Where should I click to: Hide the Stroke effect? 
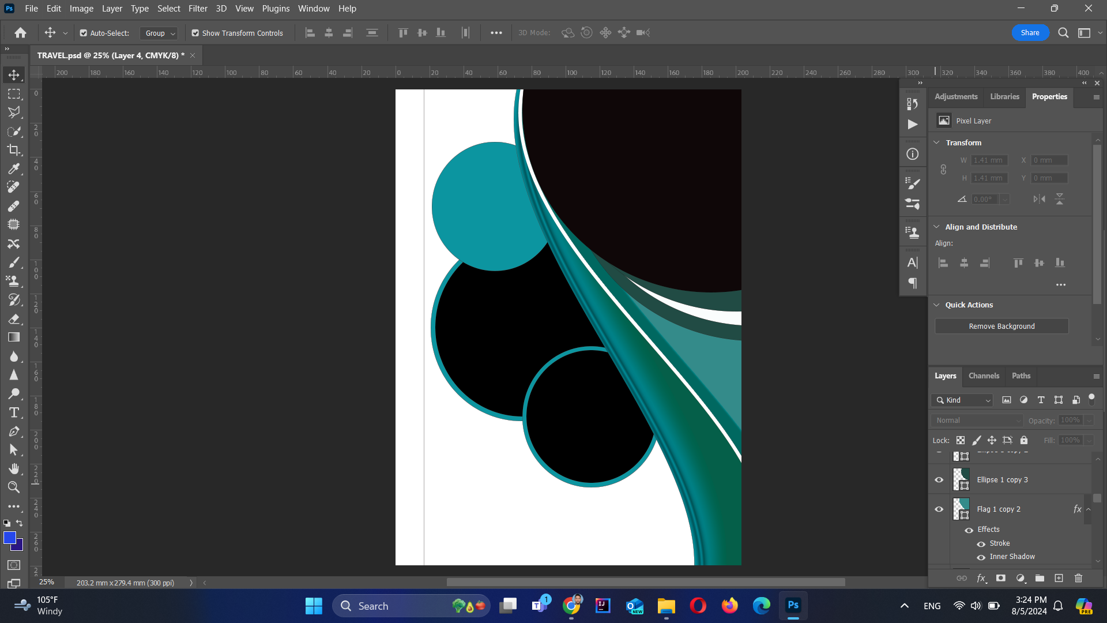981,544
